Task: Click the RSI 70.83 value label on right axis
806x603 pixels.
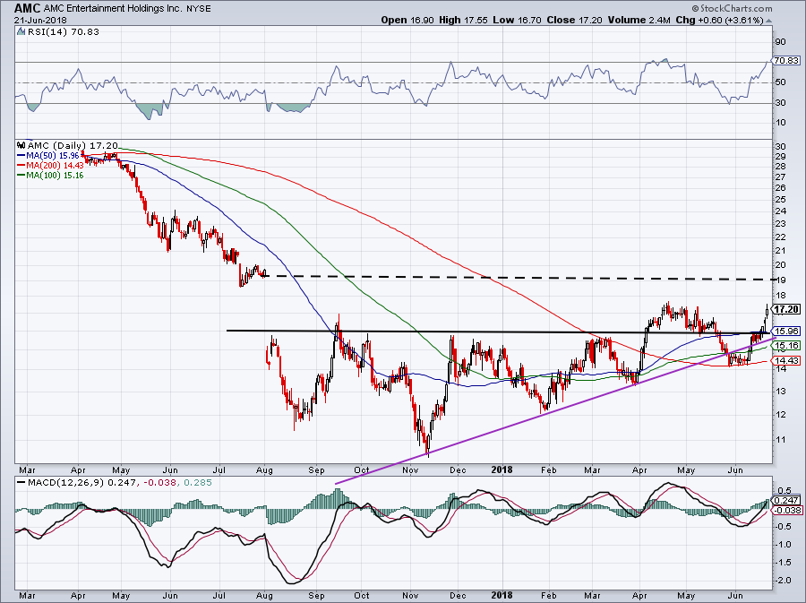Action: click(x=786, y=61)
